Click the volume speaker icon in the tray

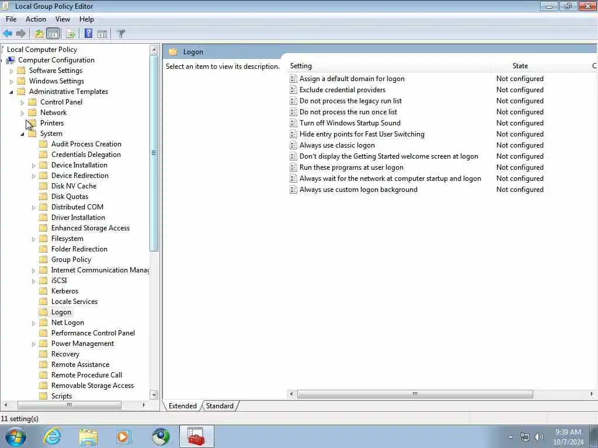coord(538,437)
